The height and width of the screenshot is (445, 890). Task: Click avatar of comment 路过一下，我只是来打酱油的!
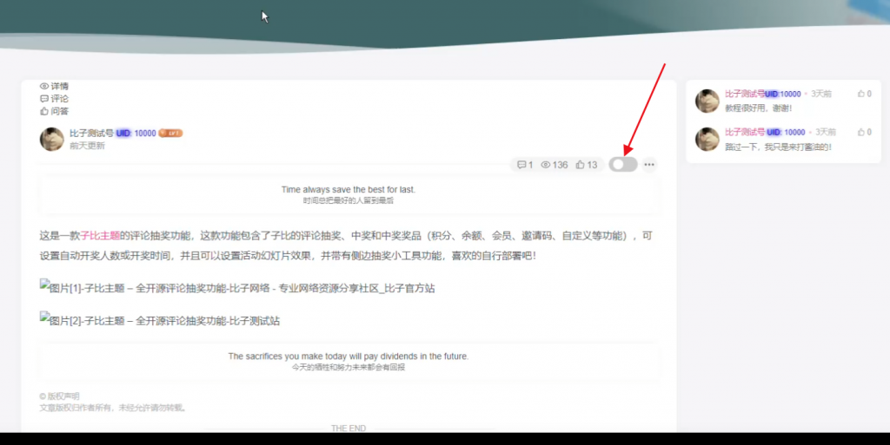[x=707, y=140]
